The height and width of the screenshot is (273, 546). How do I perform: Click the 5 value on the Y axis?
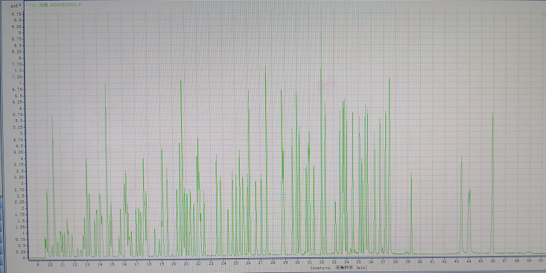click(21, 134)
